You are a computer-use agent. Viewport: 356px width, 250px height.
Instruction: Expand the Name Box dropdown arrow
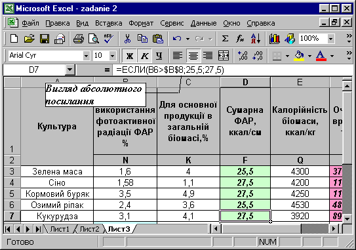(69, 70)
